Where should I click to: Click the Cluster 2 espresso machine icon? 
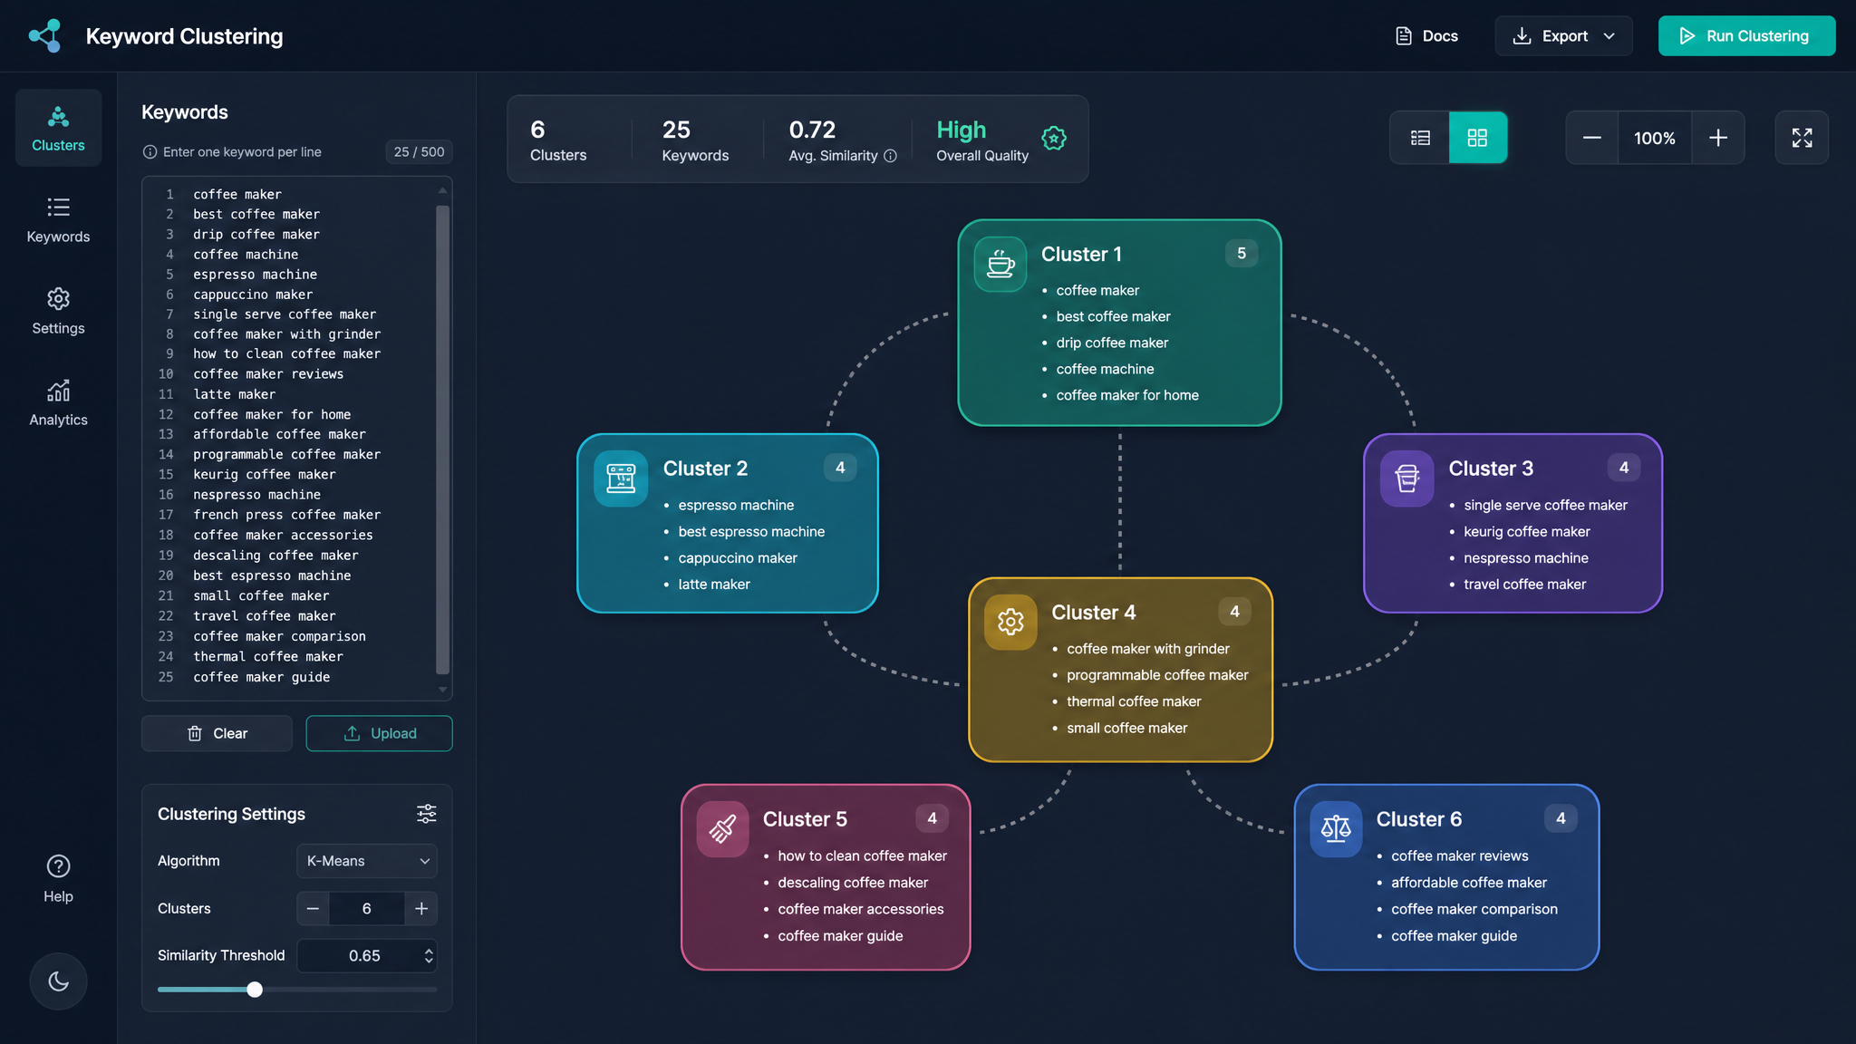pyautogui.click(x=621, y=478)
